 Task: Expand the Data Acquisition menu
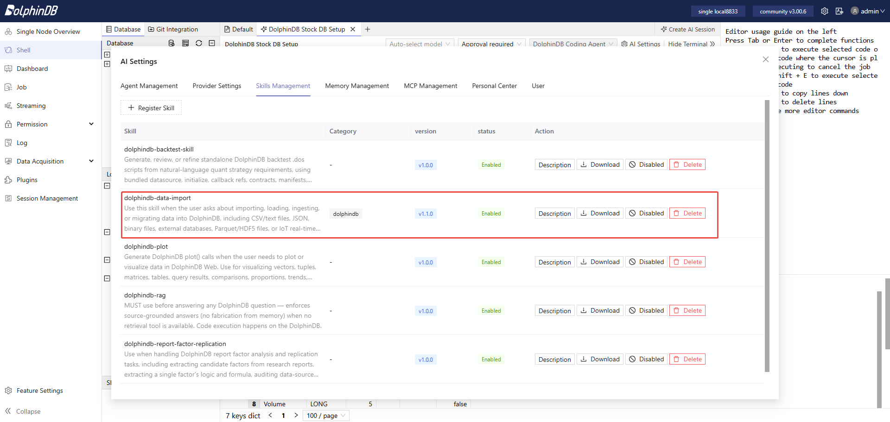tap(51, 161)
